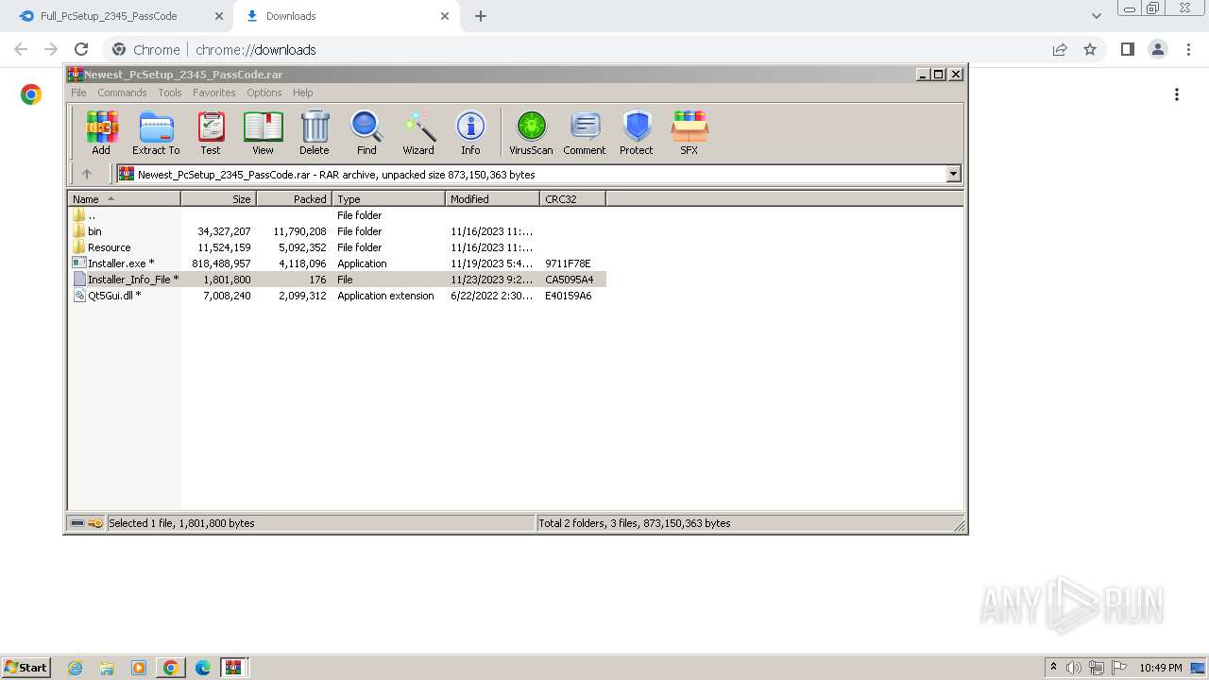Select the Resource folder
This screenshot has width=1209, height=680.
(x=336, y=247)
